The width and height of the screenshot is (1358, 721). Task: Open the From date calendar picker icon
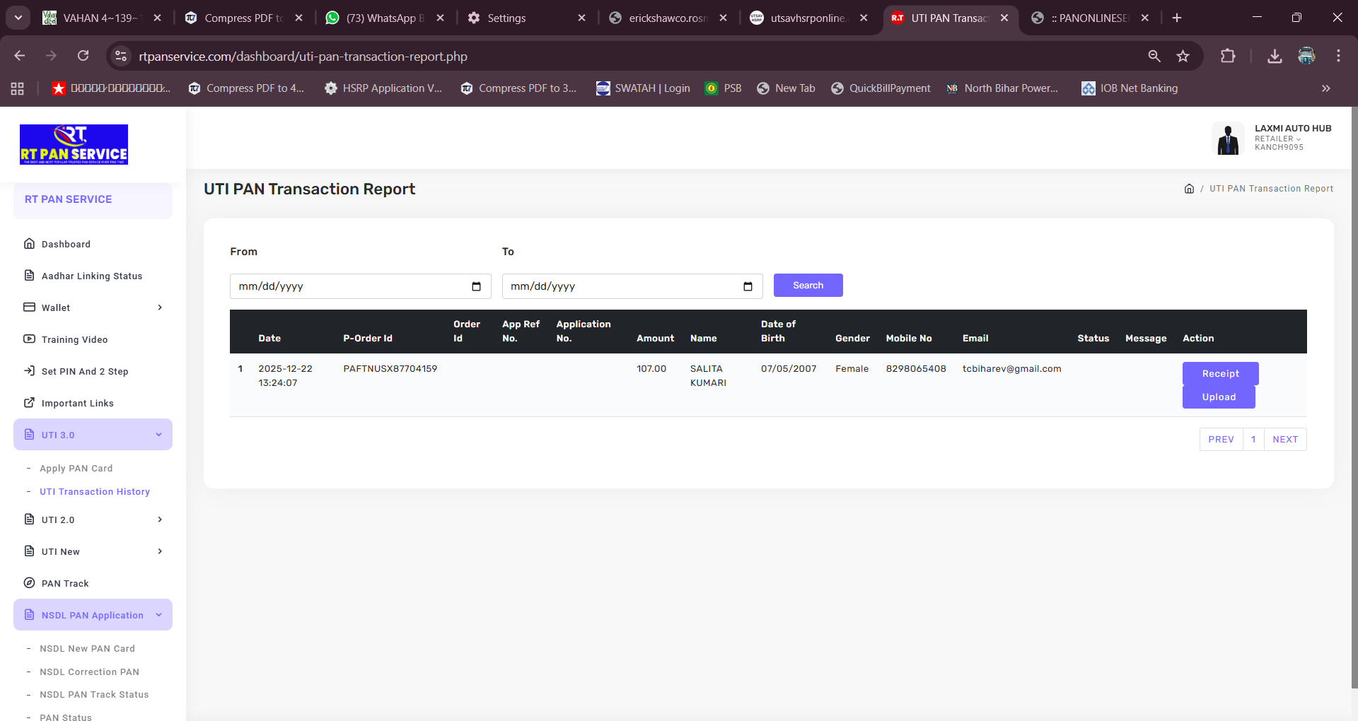coord(476,286)
